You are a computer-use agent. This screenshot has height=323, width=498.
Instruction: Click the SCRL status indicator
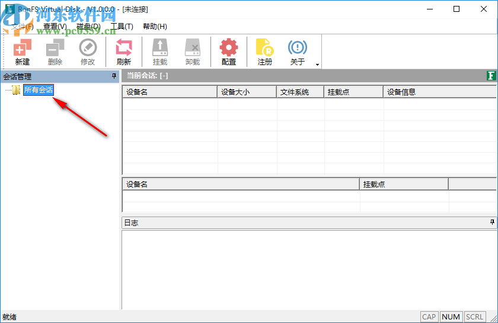coord(475,316)
